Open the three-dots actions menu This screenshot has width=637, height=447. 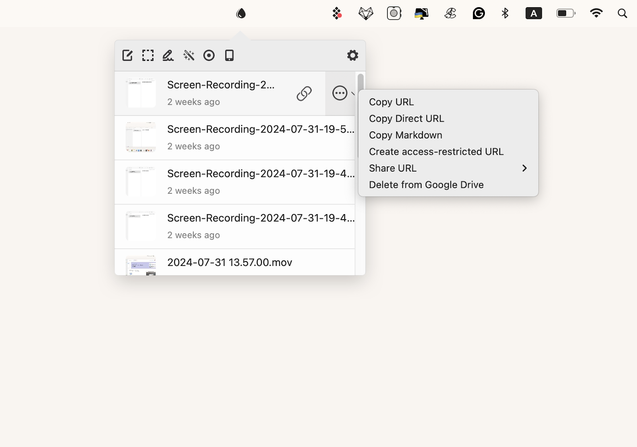[340, 94]
